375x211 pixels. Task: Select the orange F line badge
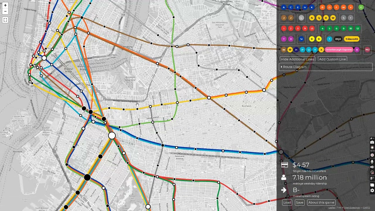point(336,7)
